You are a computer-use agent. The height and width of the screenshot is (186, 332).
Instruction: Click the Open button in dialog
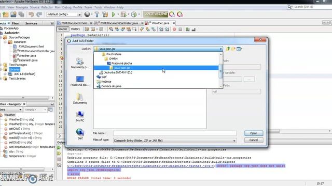click(254, 133)
